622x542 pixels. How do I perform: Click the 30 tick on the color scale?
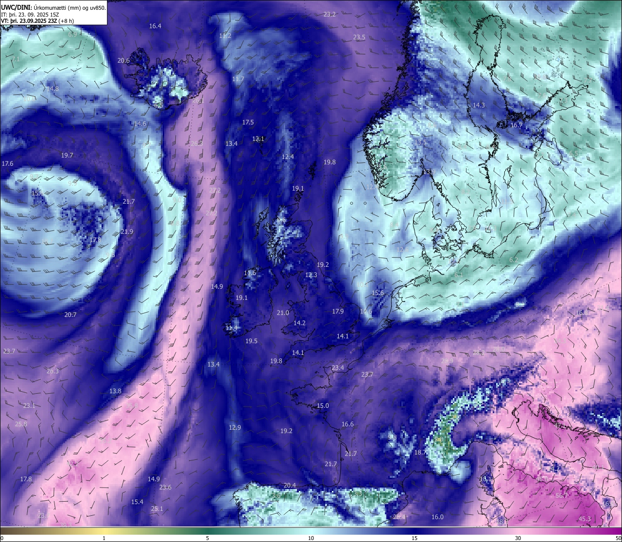518,538
